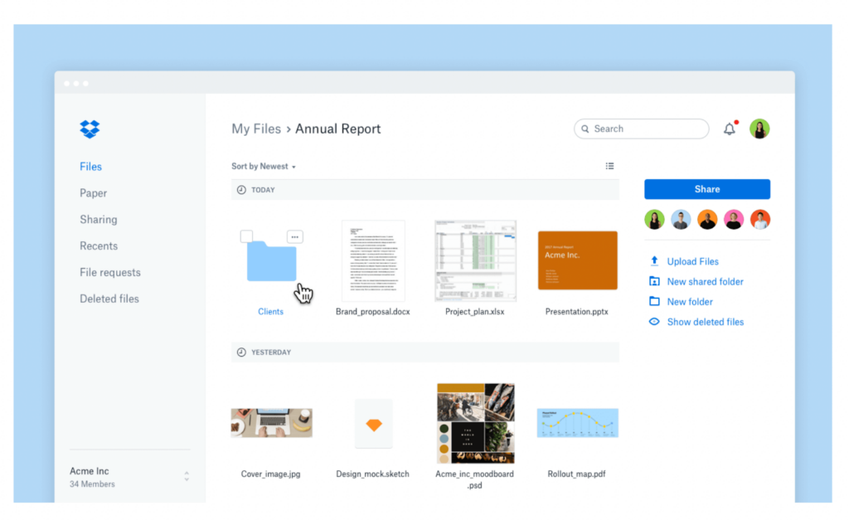Click the Dropbox logo icon
Viewport: 849px width, 520px height.
[x=90, y=129]
